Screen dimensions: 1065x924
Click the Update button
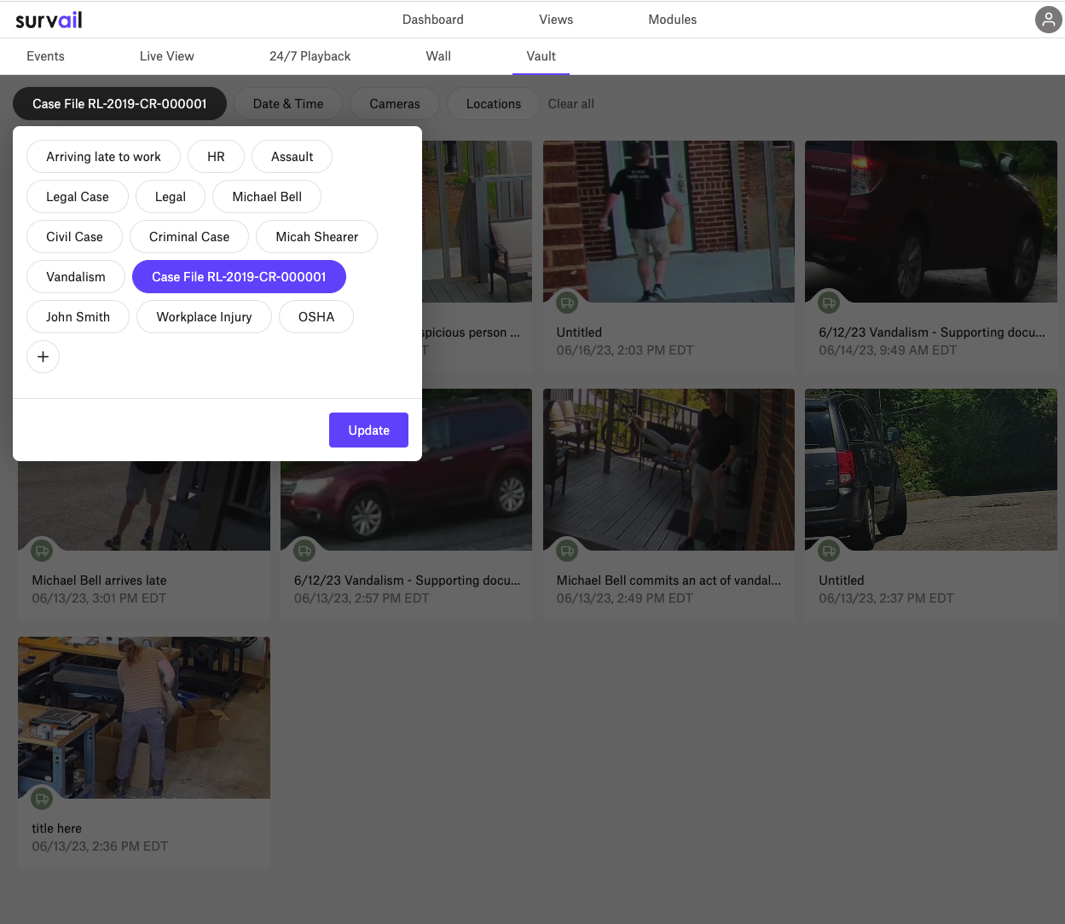coord(368,430)
